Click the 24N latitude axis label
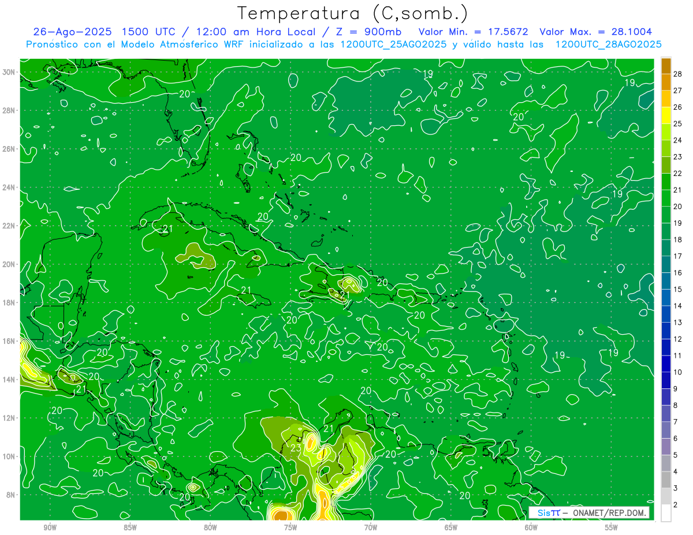Viewport: 693px width, 535px height. (9, 188)
